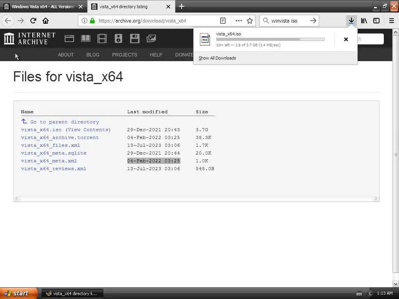The height and width of the screenshot is (299, 399).
Task: Click the 3.7G size value
Action: (x=202, y=130)
